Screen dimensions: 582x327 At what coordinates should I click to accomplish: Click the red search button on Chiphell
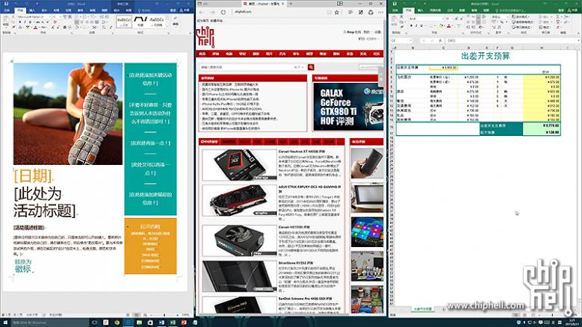pos(311,67)
